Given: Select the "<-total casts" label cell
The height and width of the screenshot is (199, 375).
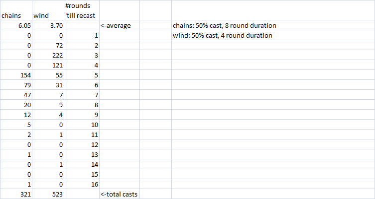Looking at the screenshot, I should pos(119,194).
